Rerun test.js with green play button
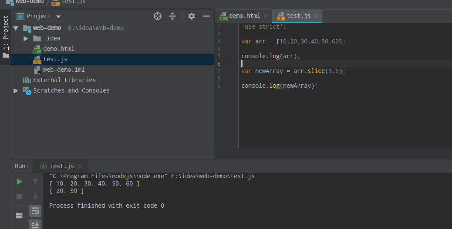Viewport: 452px width, 229px height. tap(19, 182)
